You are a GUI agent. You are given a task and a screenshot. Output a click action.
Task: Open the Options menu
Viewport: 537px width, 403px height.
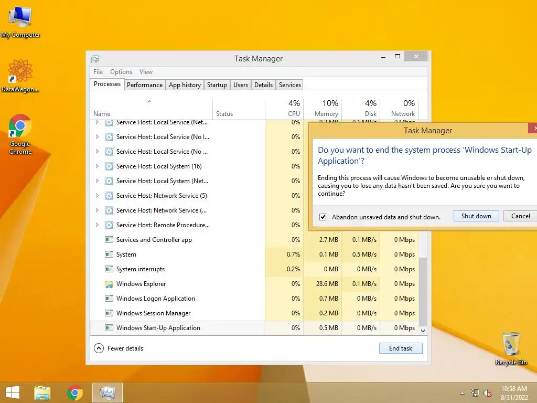(121, 72)
